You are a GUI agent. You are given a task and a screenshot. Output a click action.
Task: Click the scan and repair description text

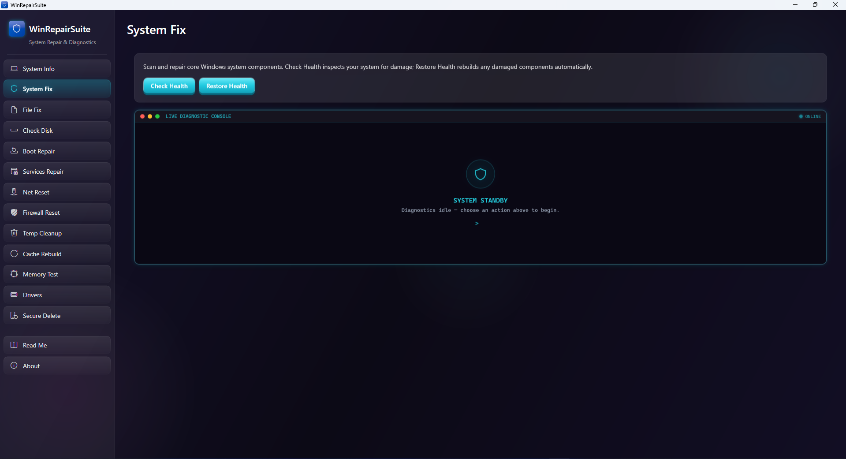(x=368, y=67)
